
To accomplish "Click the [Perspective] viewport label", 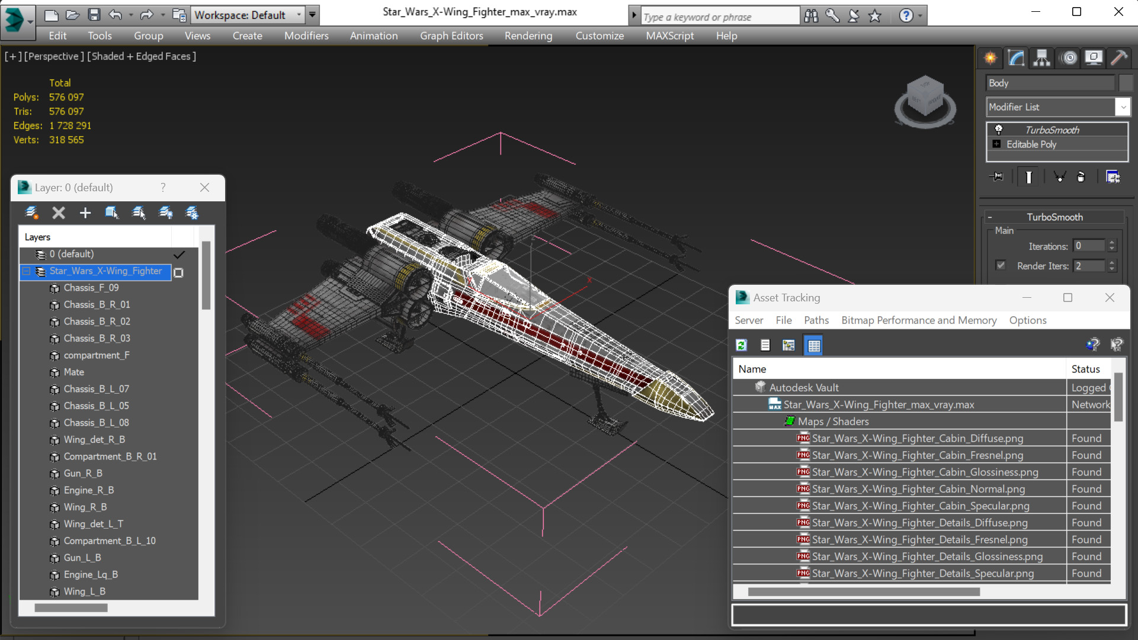I will tap(54, 56).
